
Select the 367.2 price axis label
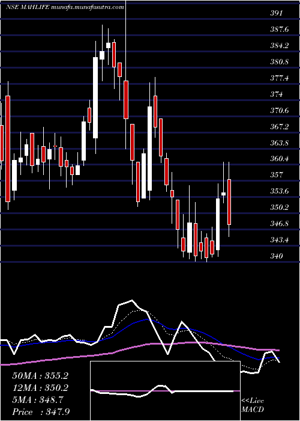(x=280, y=126)
